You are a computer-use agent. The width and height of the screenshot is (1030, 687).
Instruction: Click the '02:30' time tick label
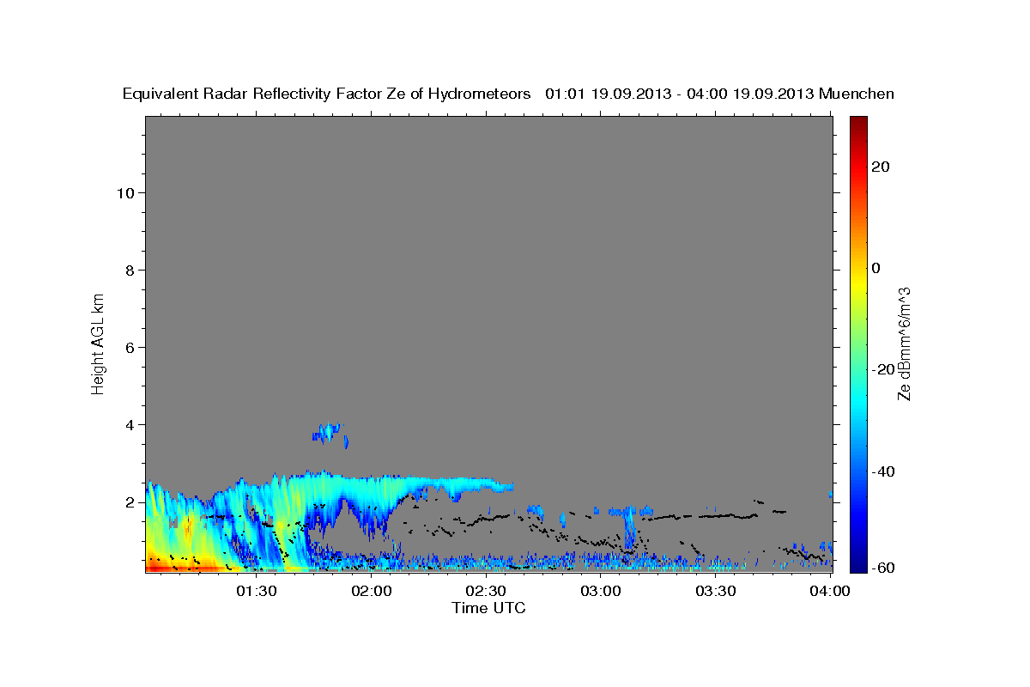coord(486,592)
